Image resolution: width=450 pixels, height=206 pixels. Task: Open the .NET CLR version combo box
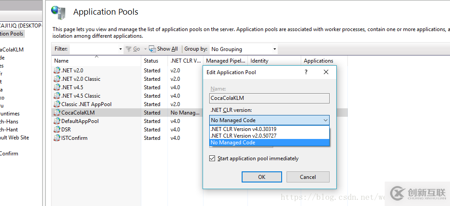[x=269, y=120]
